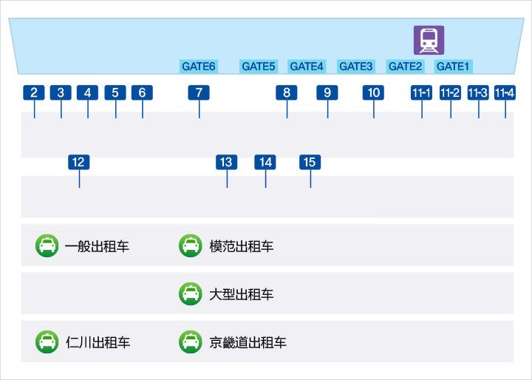Click the taxi icon beside 一般出租车
Image resolution: width=532 pixels, height=380 pixels.
(47, 245)
